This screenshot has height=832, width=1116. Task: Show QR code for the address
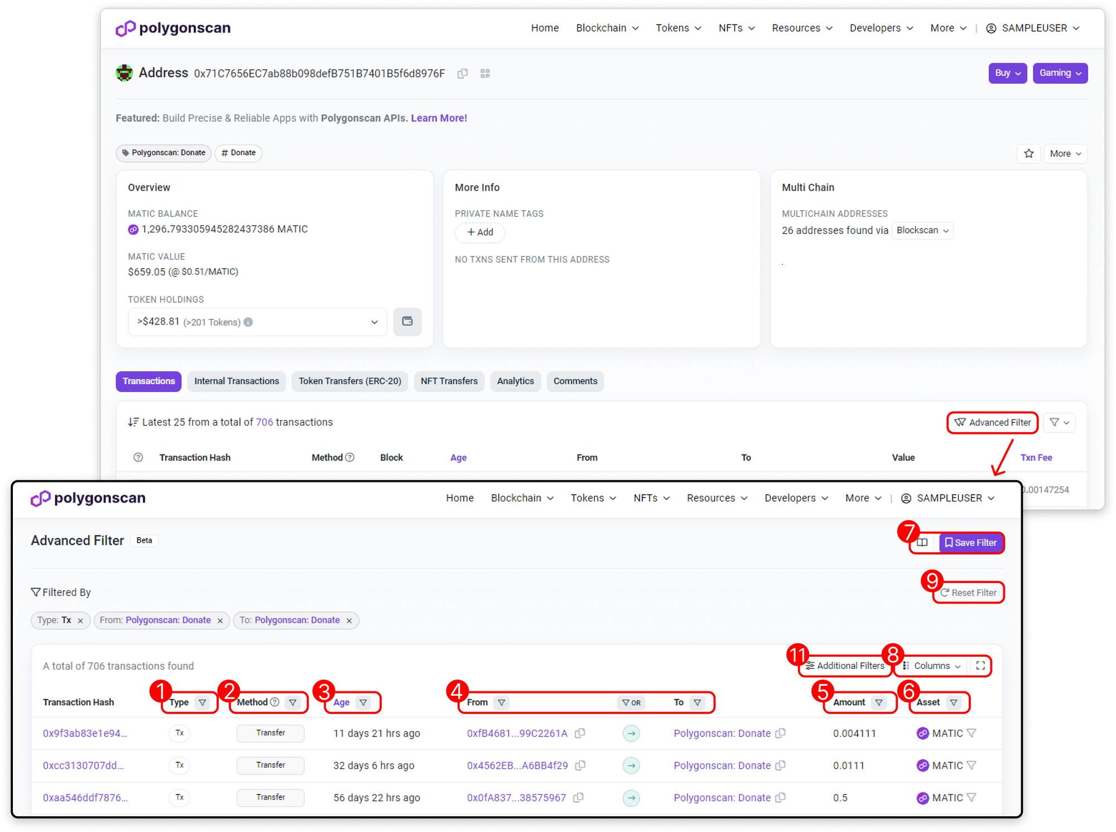click(485, 74)
